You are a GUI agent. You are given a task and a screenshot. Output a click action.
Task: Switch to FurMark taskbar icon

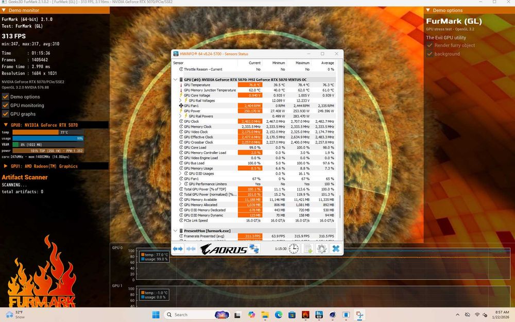(305, 315)
